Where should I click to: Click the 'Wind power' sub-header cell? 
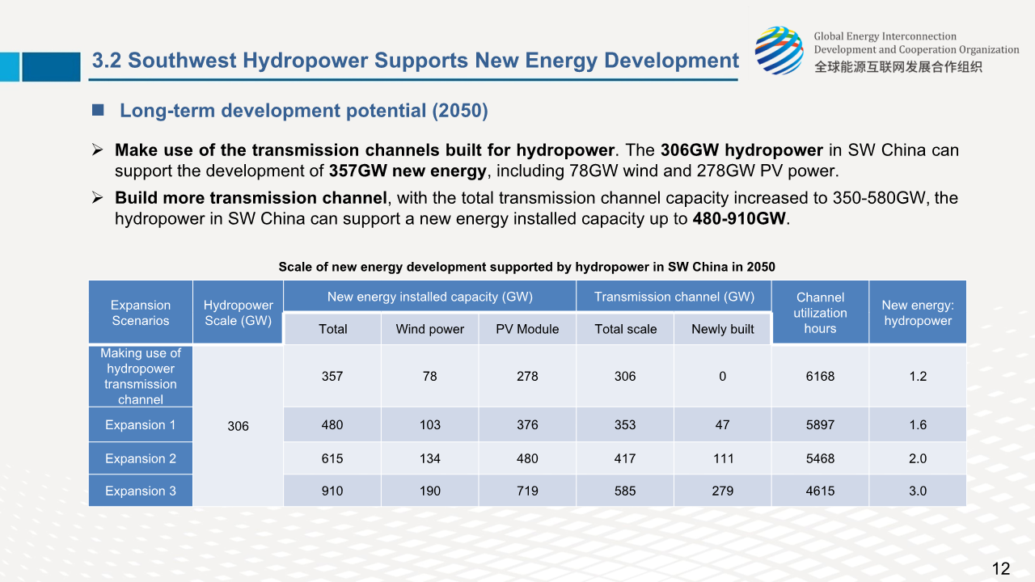click(429, 329)
